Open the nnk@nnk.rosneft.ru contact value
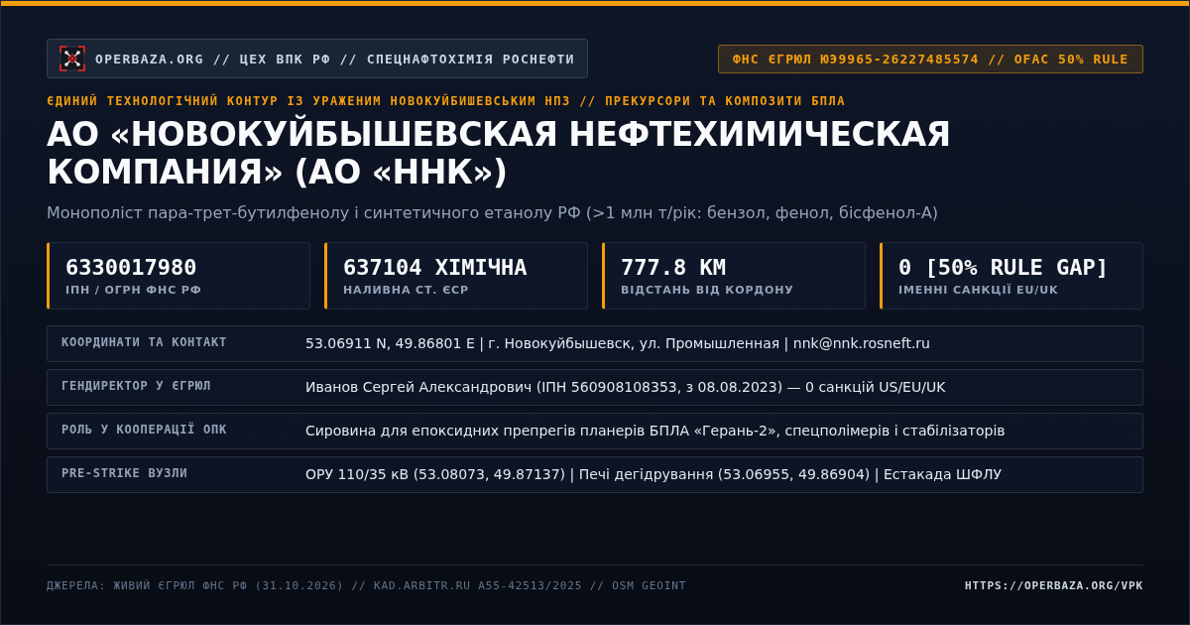Screen dimensions: 1190x625 point(862,343)
